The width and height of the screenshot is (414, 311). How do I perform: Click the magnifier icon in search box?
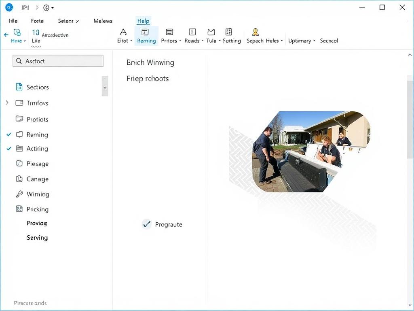pyautogui.click(x=19, y=61)
